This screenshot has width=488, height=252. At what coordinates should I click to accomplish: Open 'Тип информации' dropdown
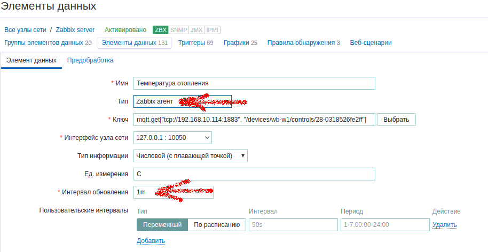[191, 156]
